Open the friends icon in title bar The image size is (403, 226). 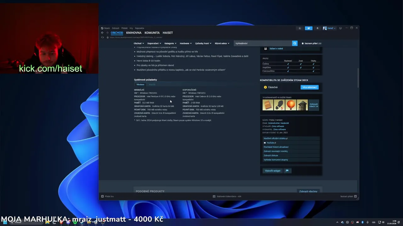(x=300, y=28)
